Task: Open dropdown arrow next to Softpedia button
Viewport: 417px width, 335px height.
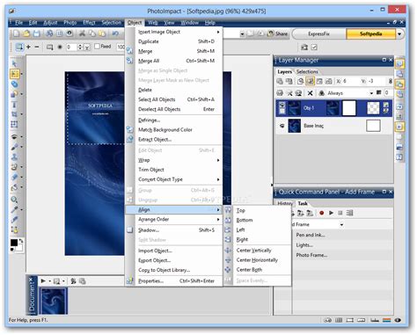Action: click(x=399, y=34)
